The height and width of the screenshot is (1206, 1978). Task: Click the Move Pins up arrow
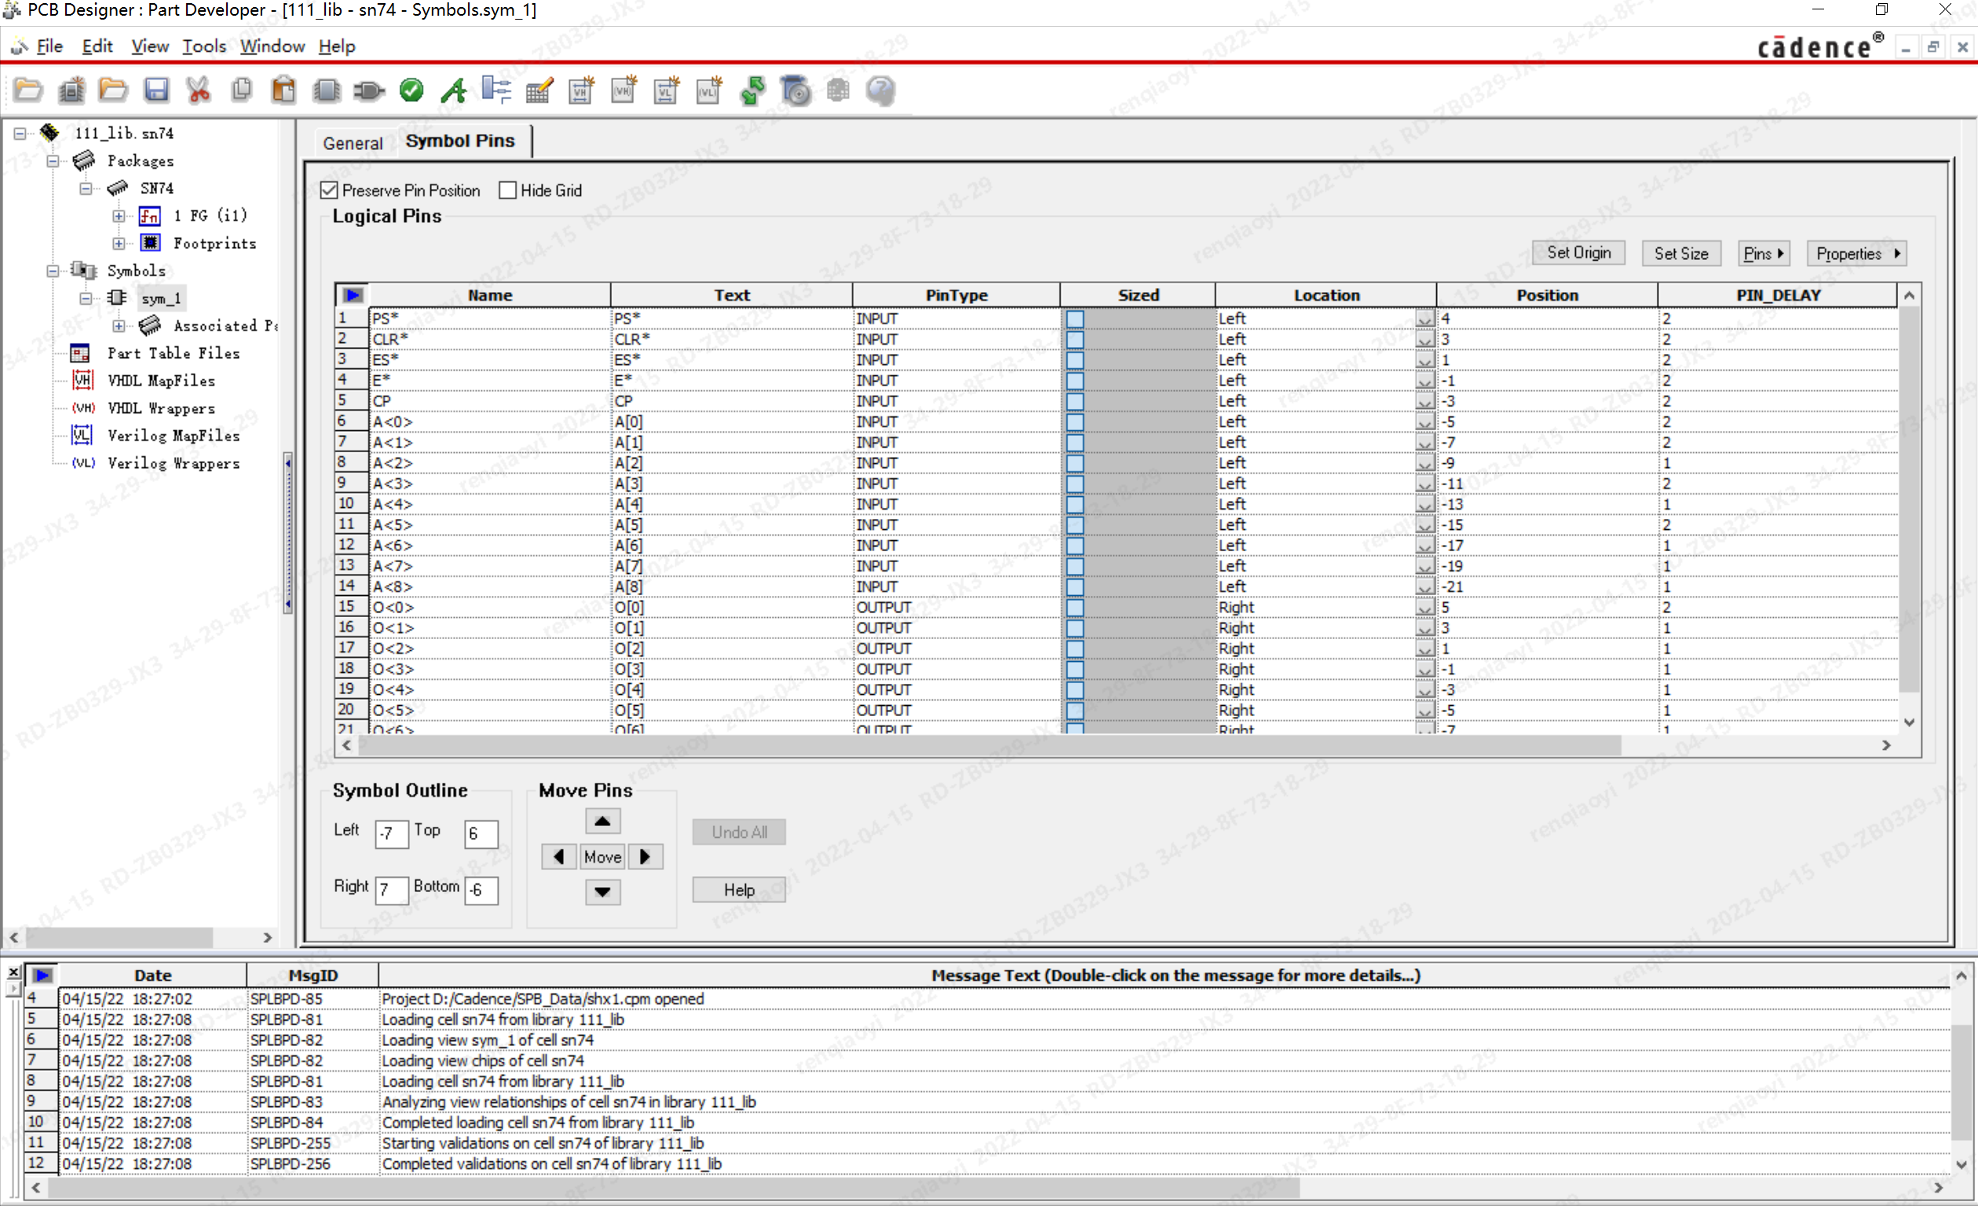click(602, 821)
